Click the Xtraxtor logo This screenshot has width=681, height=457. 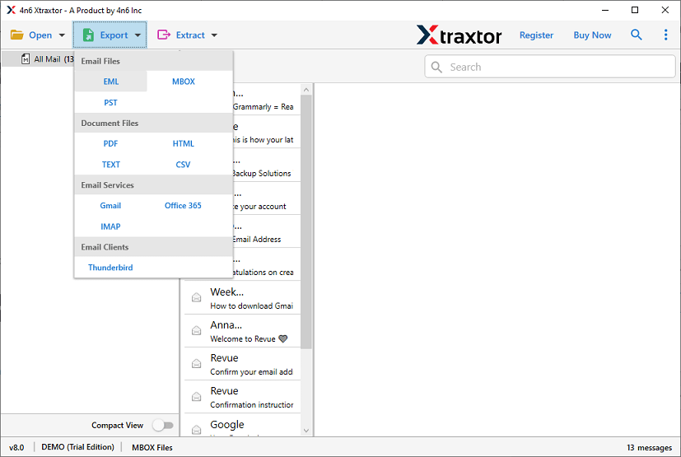[x=459, y=35]
